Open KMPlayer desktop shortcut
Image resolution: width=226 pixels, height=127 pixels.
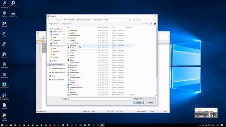[4, 24]
